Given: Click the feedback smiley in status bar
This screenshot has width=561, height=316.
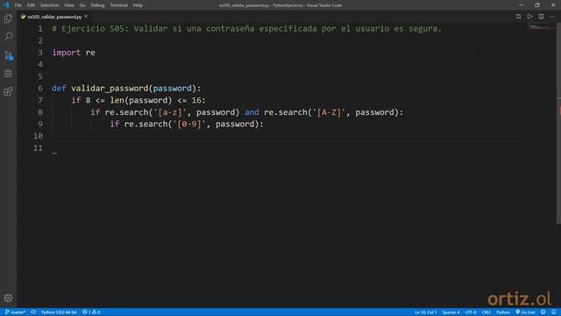Looking at the screenshot, I should [x=543, y=312].
